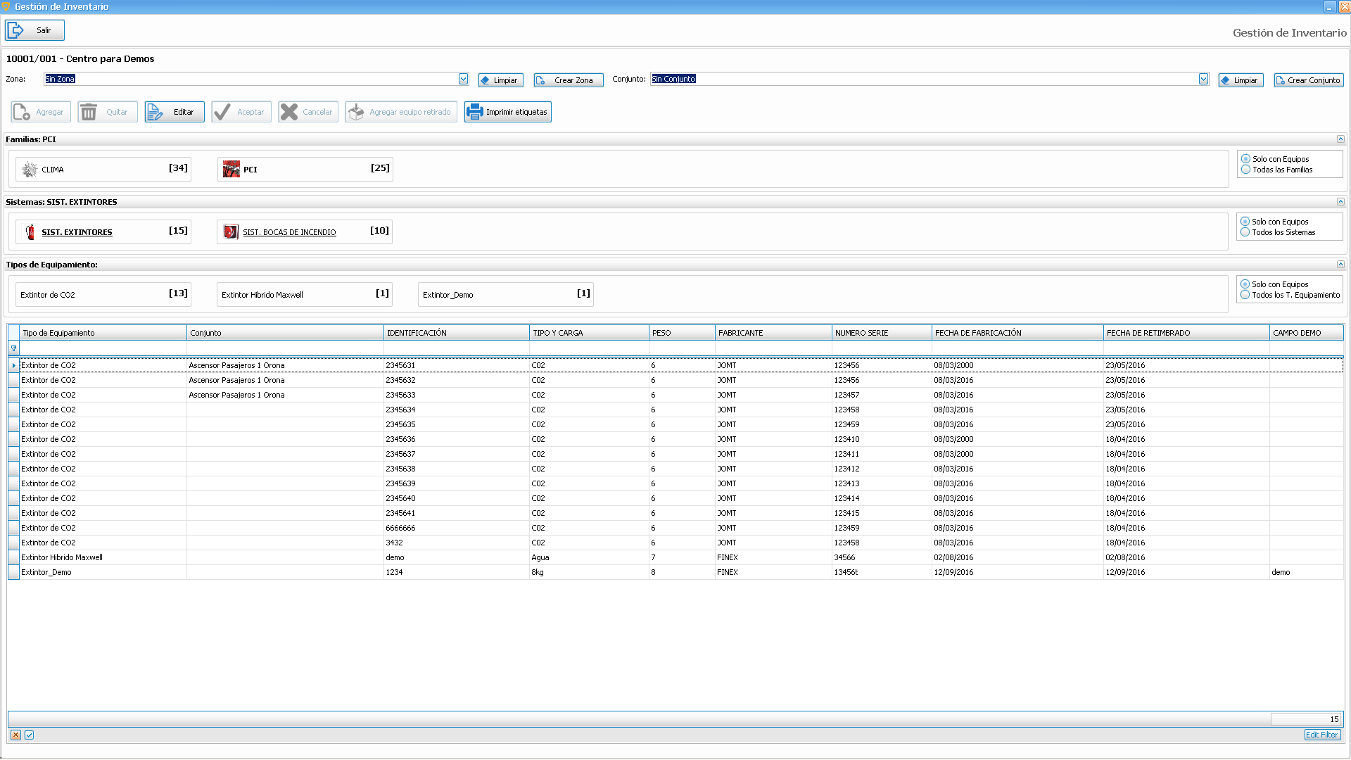Select the PCI family icon
The image size is (1351, 760).
click(231, 169)
